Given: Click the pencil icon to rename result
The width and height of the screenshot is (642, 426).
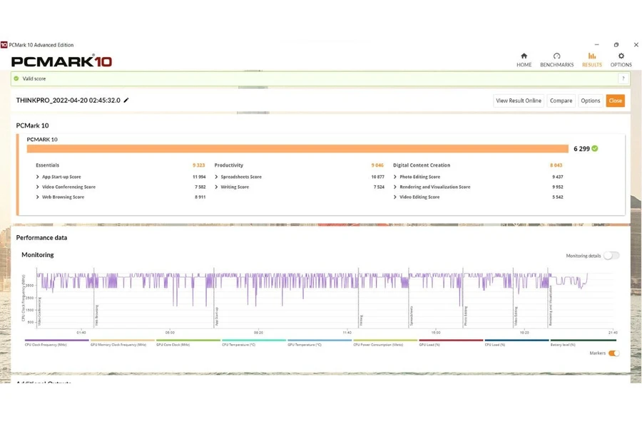Looking at the screenshot, I should (x=126, y=100).
